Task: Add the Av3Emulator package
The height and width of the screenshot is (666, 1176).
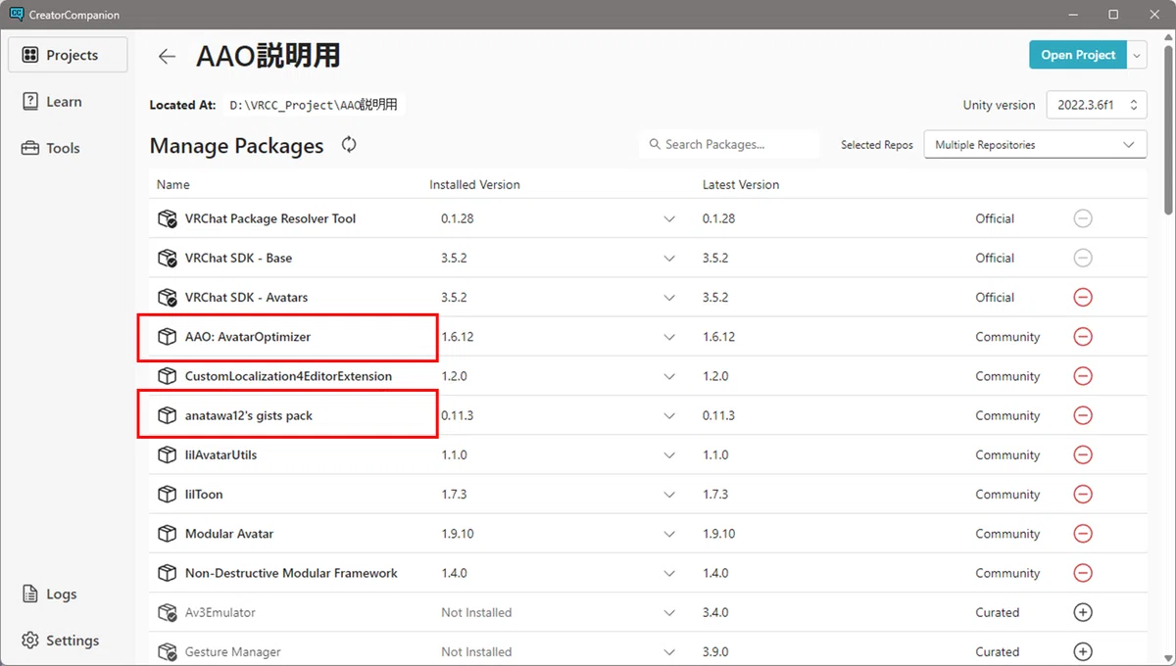Action: pyautogui.click(x=1083, y=612)
